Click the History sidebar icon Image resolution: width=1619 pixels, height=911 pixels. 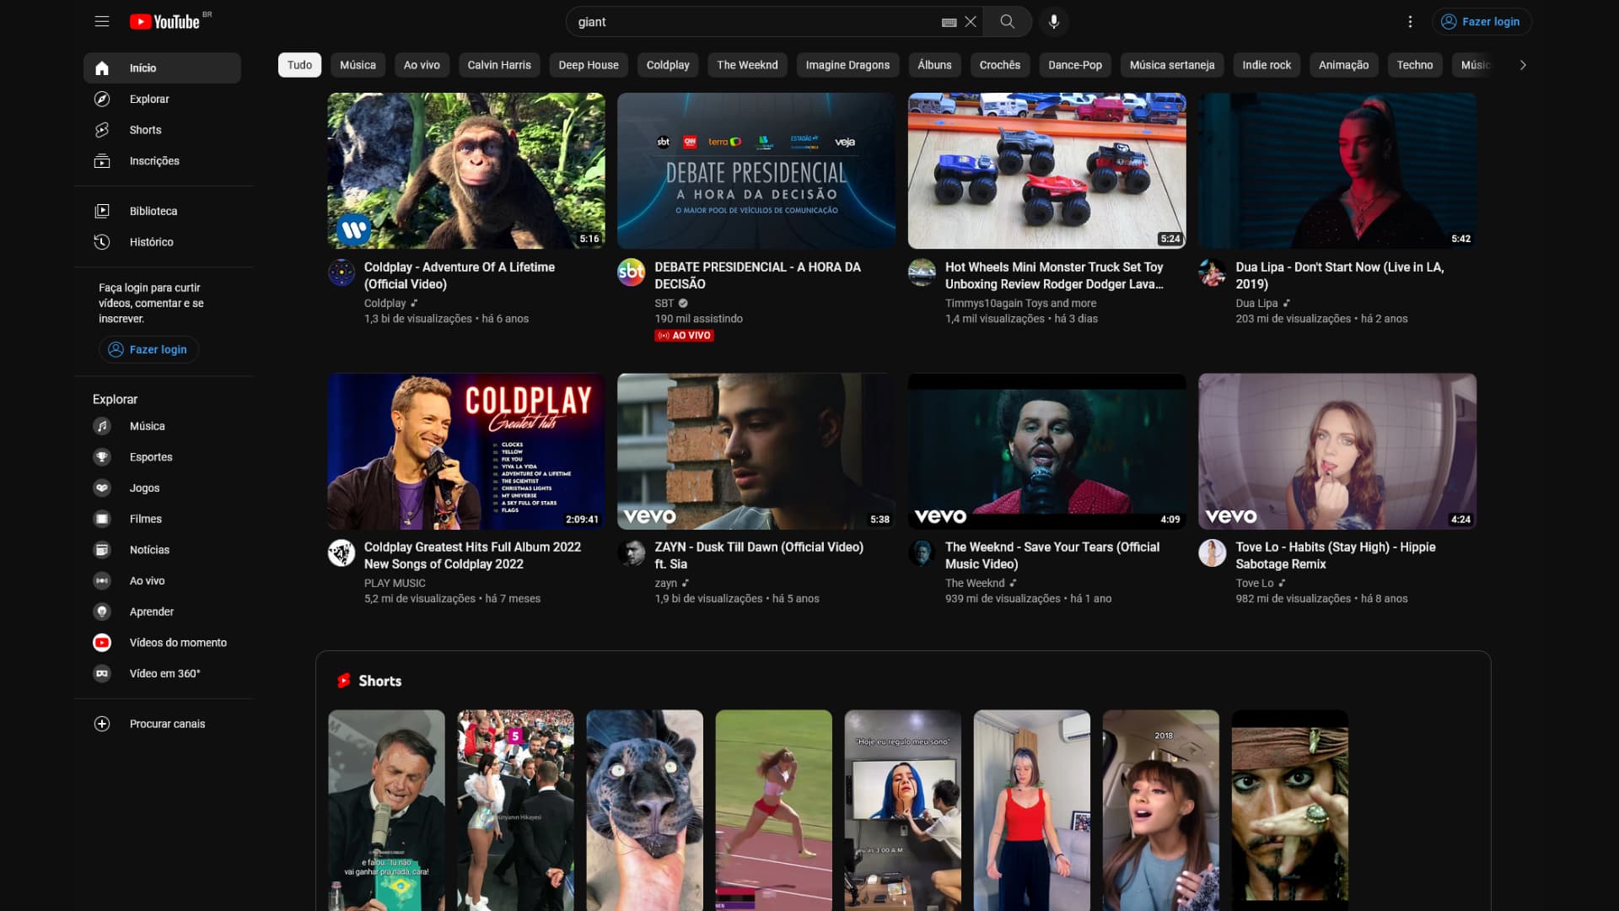coord(100,241)
